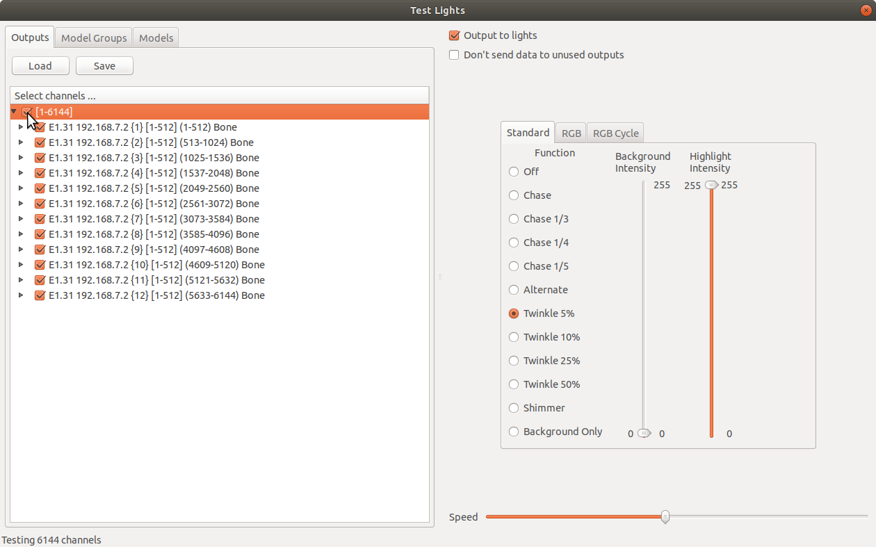Expand the universe {1} (1-512) Bone node
The image size is (876, 547).
tap(21, 127)
